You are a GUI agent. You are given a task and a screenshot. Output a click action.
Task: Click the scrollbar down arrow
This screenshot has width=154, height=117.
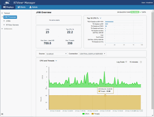pos(152,115)
